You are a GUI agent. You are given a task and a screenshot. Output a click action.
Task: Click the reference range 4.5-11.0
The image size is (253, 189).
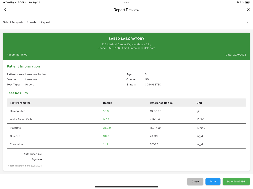155,119
